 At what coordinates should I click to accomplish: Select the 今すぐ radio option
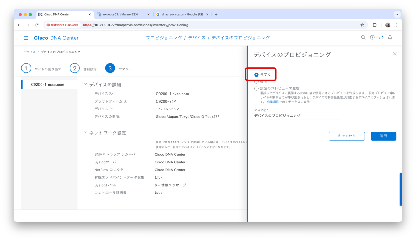256,74
